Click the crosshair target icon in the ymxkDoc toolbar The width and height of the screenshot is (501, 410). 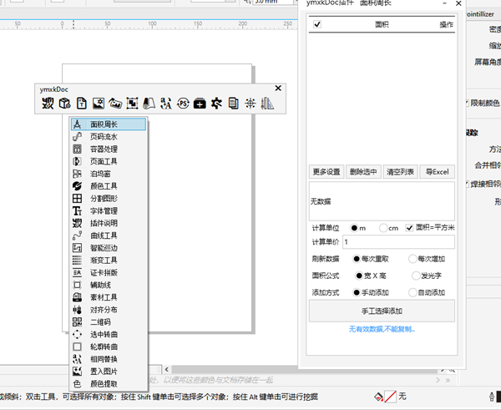(250, 104)
